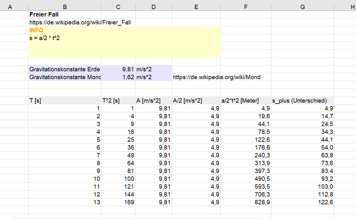This screenshot has height=219, width=356.
Task: Select T^2 value 169 cell
Action: [x=118, y=202]
